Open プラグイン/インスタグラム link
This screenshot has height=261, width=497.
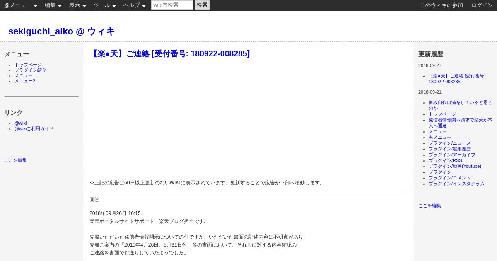click(x=456, y=184)
